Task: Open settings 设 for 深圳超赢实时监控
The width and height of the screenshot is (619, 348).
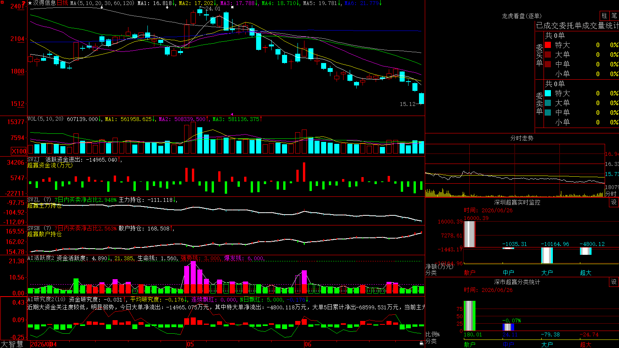Action: point(614,202)
